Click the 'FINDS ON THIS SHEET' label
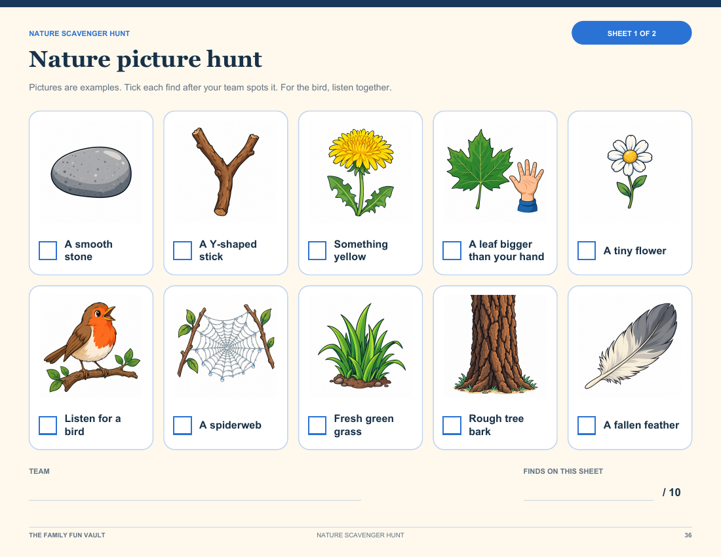Viewport: 721px width, 557px height. click(563, 471)
